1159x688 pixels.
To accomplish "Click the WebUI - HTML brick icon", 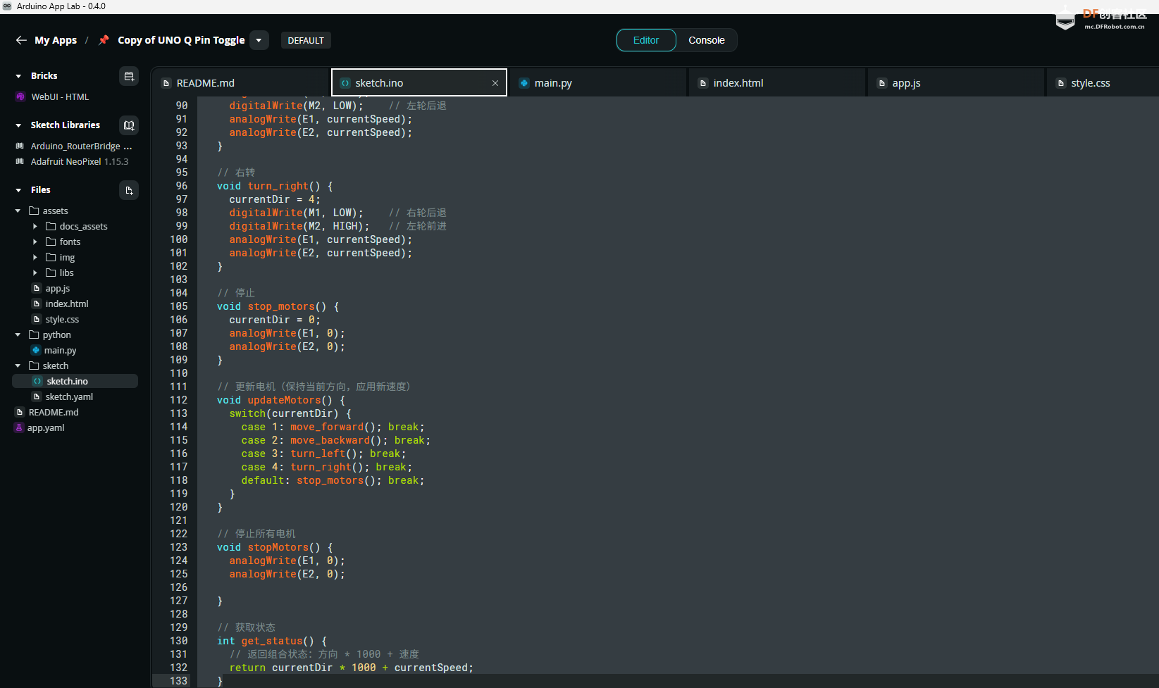I will tap(20, 97).
